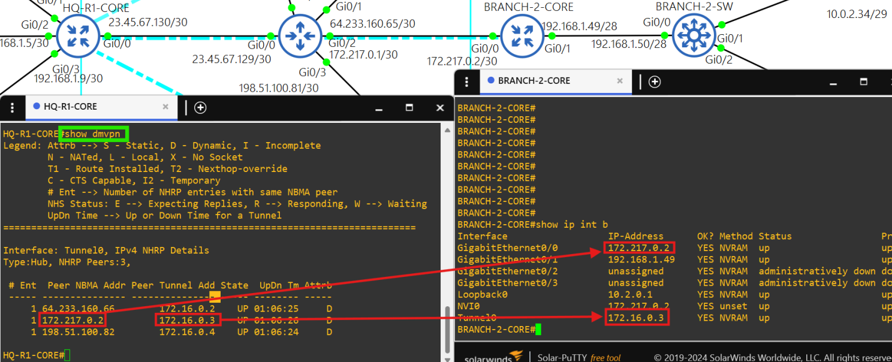The image size is (892, 362).
Task: Add new tab in HQ-R1-CORE terminal window
Action: pos(200,107)
